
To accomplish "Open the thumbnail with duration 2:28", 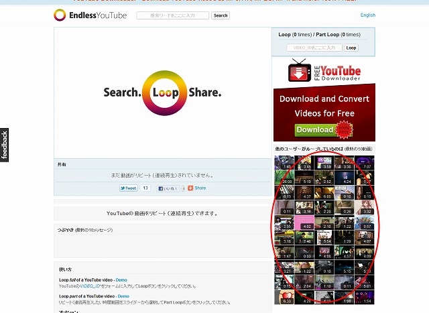I will click(324, 208).
